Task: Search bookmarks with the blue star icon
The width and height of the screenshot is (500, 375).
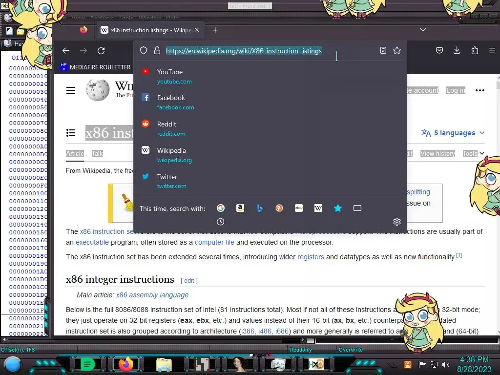Action: (x=338, y=208)
